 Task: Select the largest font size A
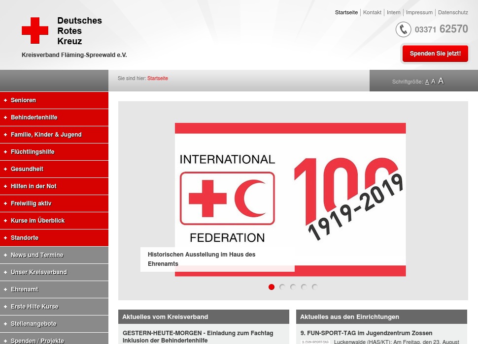(x=441, y=81)
